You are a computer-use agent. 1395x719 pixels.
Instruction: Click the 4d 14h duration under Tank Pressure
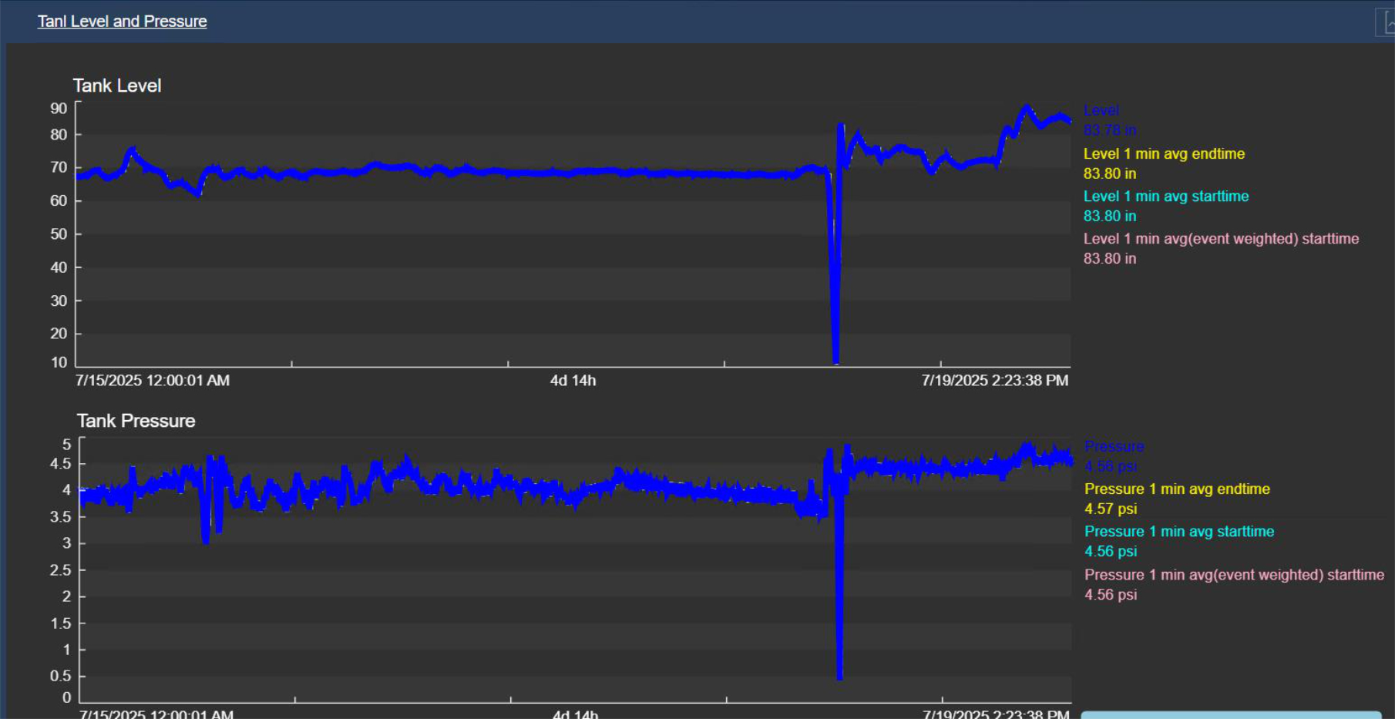point(575,714)
